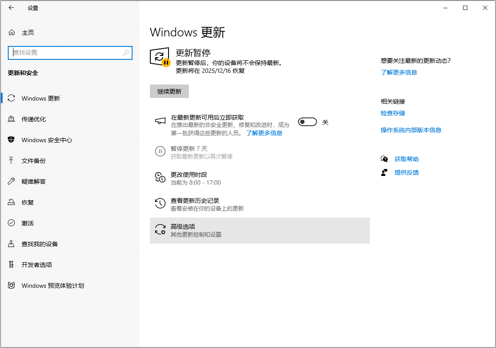Open the 检查存储 link
The image size is (496, 348).
[x=392, y=113]
